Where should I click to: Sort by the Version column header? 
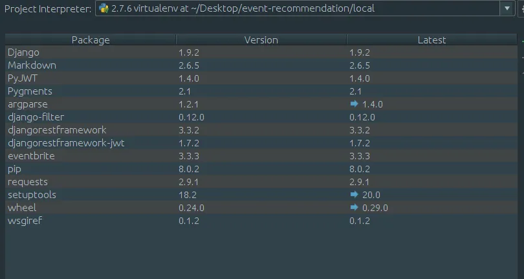click(x=261, y=39)
